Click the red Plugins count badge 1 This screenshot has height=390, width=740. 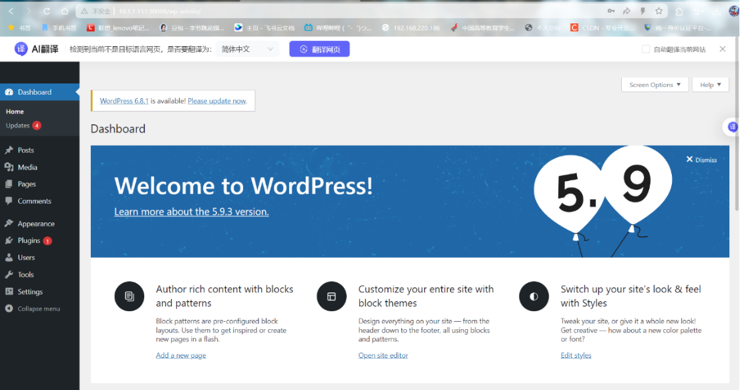47,241
